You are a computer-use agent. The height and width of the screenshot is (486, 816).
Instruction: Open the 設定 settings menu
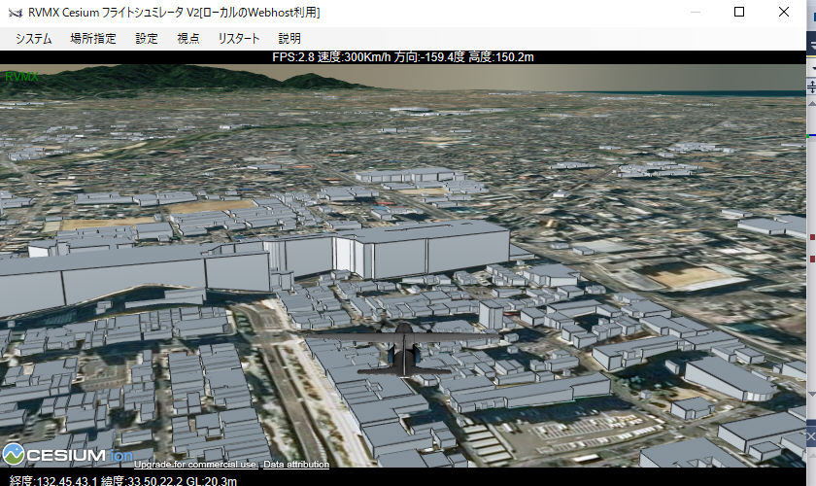click(147, 39)
